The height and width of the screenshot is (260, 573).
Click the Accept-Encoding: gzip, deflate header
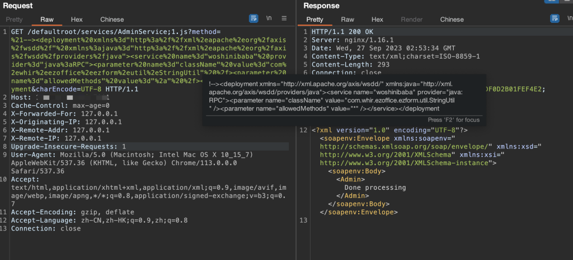point(73,213)
